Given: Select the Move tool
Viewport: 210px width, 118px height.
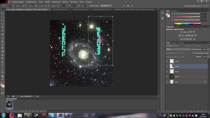Looking at the screenshot, I should pyautogui.click(x=2, y=13).
